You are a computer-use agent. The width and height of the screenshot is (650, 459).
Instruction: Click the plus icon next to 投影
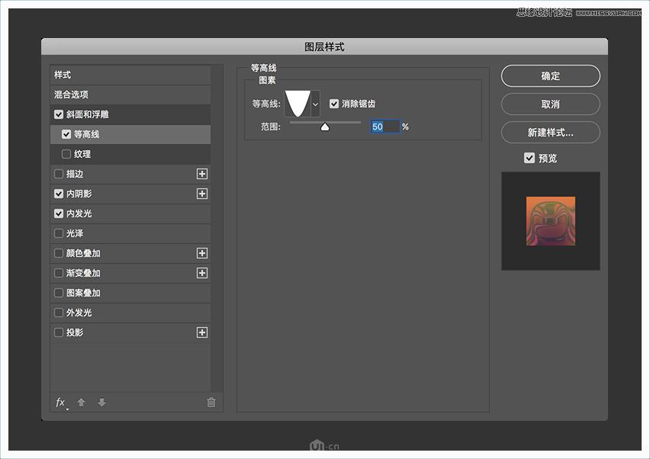[x=202, y=332]
